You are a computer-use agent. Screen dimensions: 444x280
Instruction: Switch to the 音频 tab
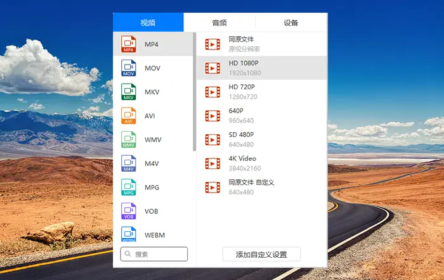pyautogui.click(x=219, y=22)
